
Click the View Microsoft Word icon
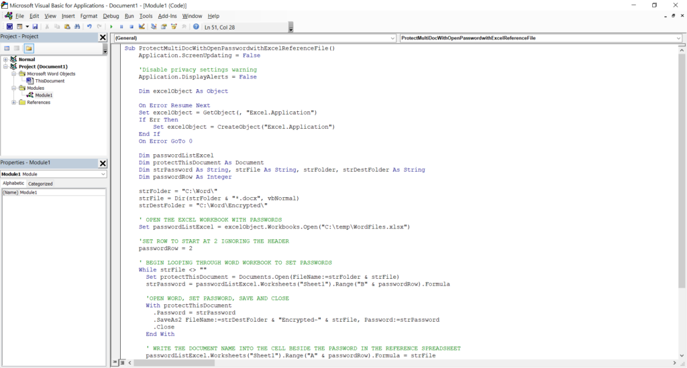9,27
